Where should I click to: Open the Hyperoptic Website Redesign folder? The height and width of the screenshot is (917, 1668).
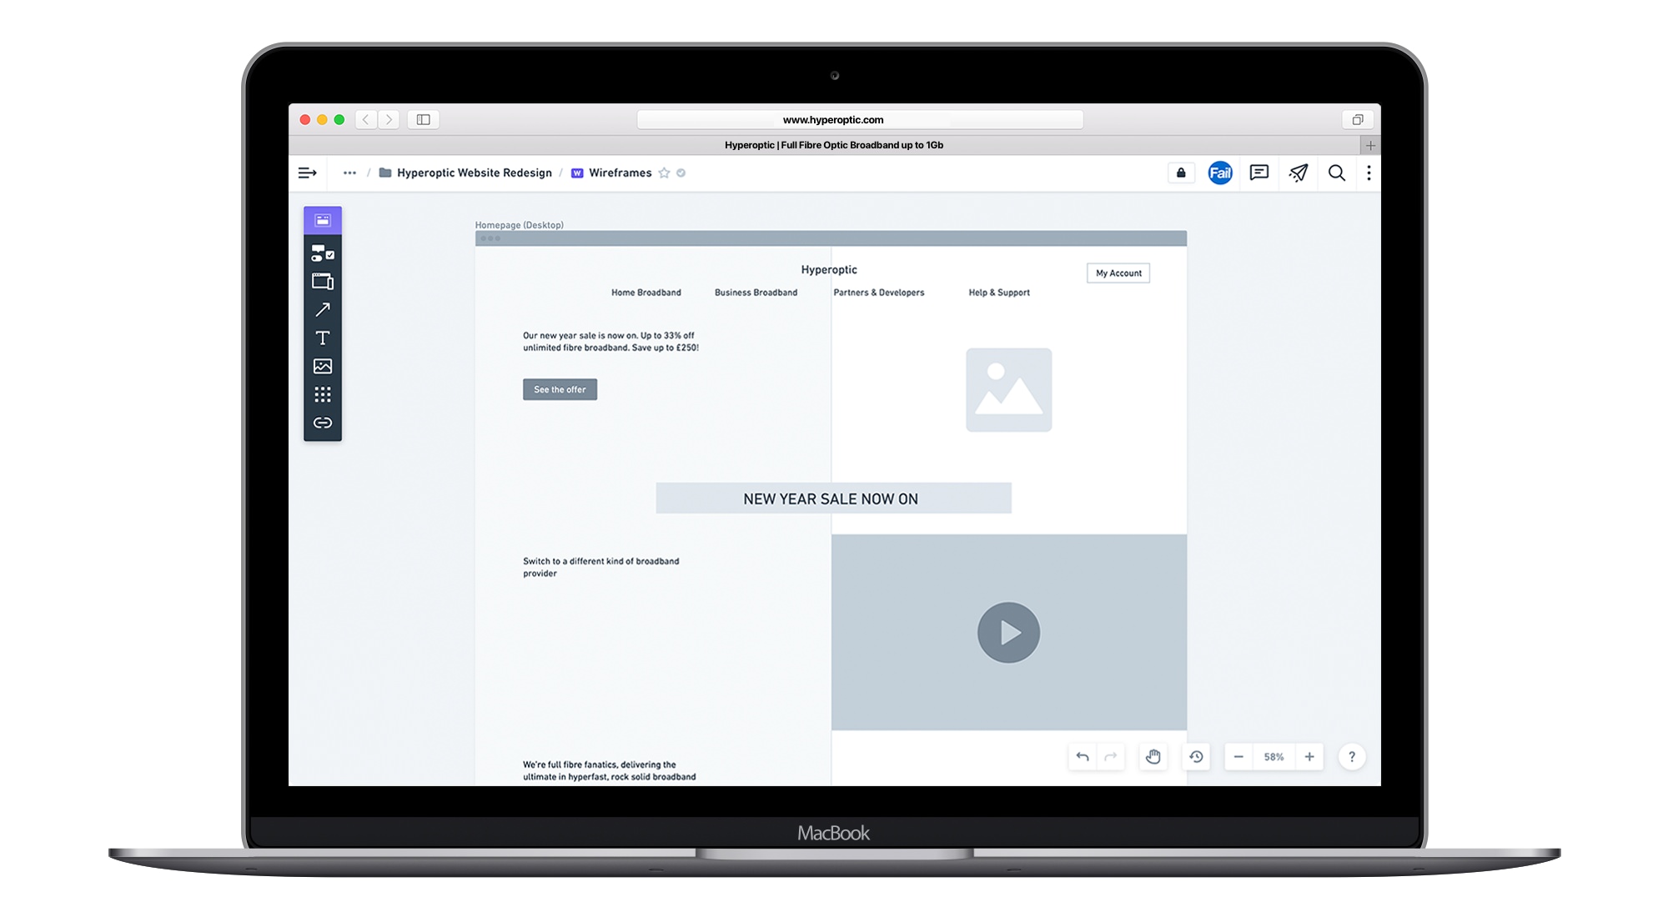click(x=465, y=173)
